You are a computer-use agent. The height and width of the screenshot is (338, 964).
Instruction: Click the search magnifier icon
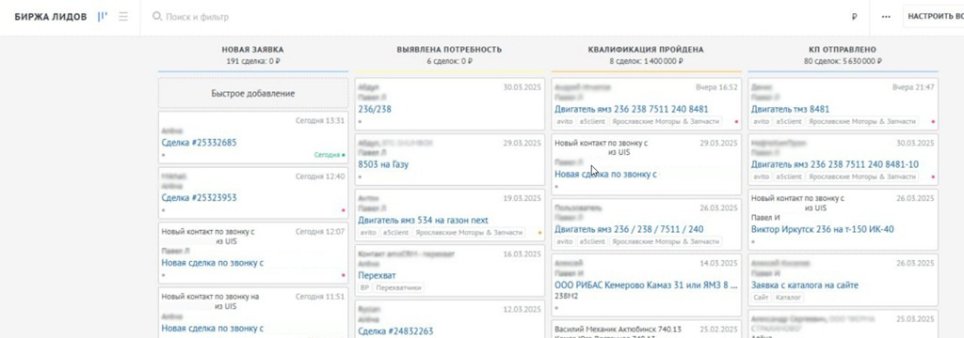157,17
